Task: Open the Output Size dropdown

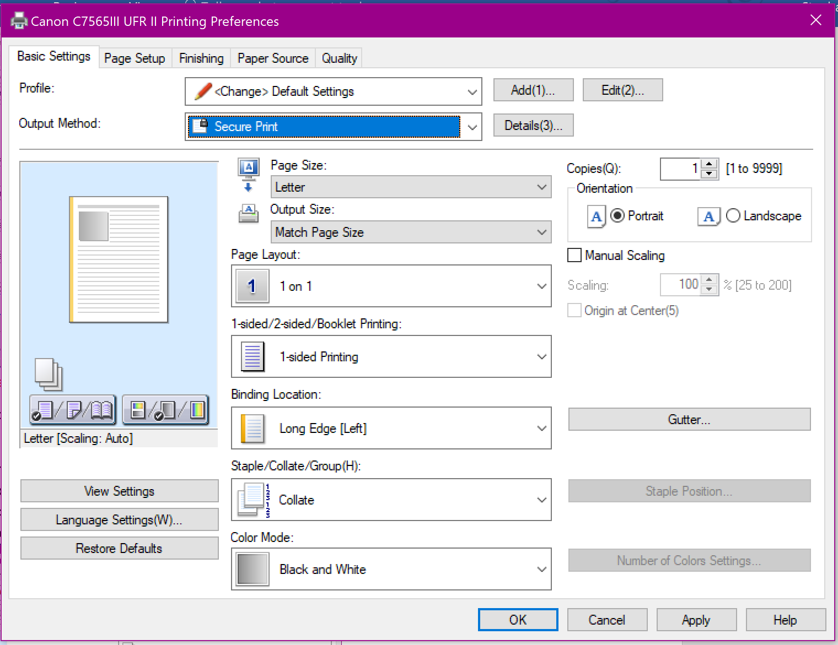Action: tap(411, 232)
